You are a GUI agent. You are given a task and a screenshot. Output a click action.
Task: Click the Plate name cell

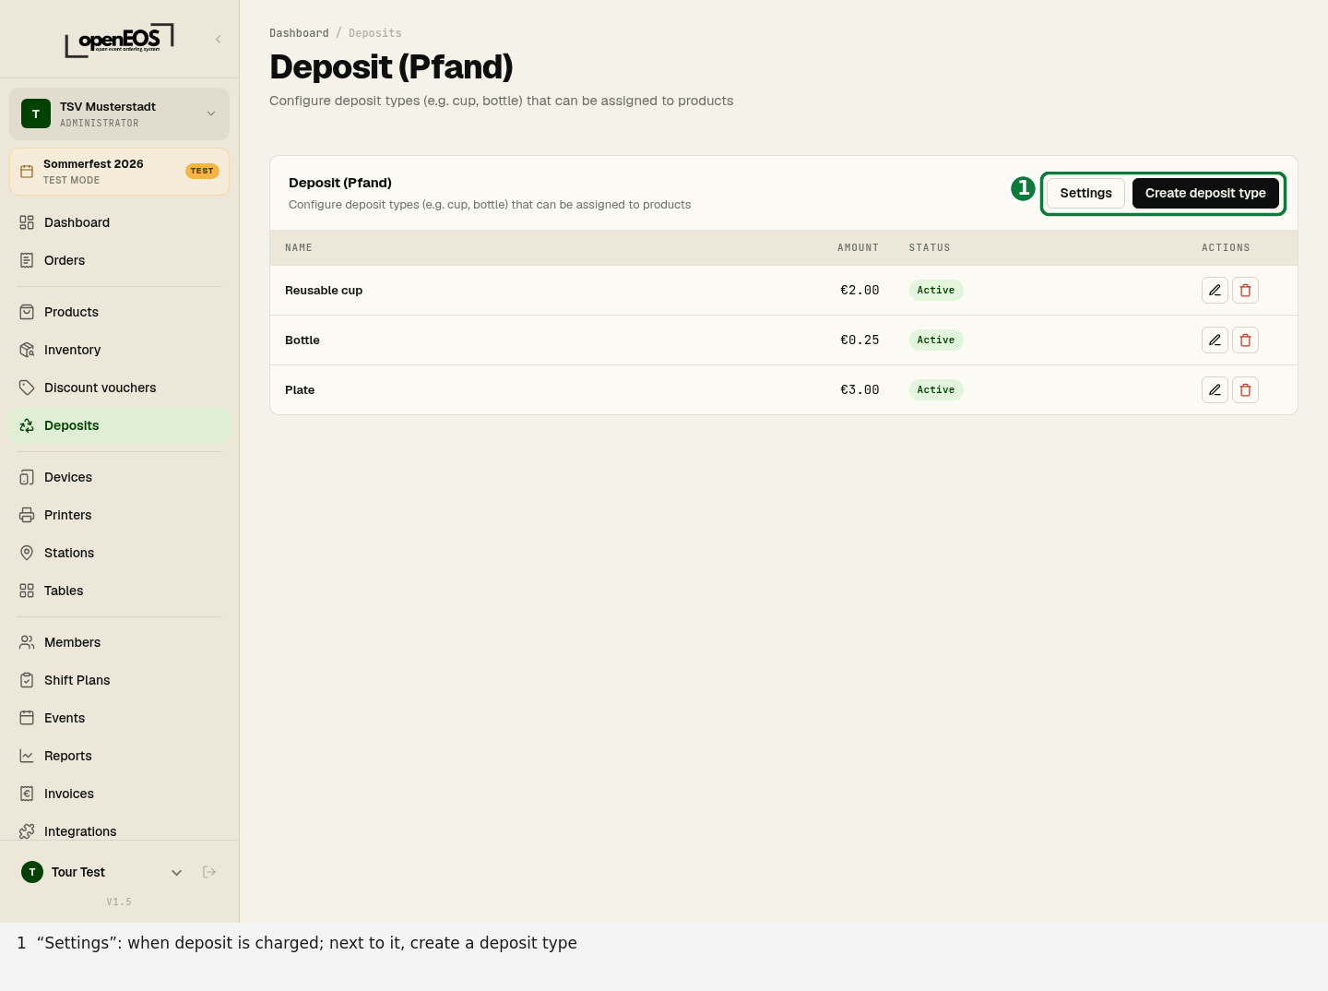click(300, 390)
